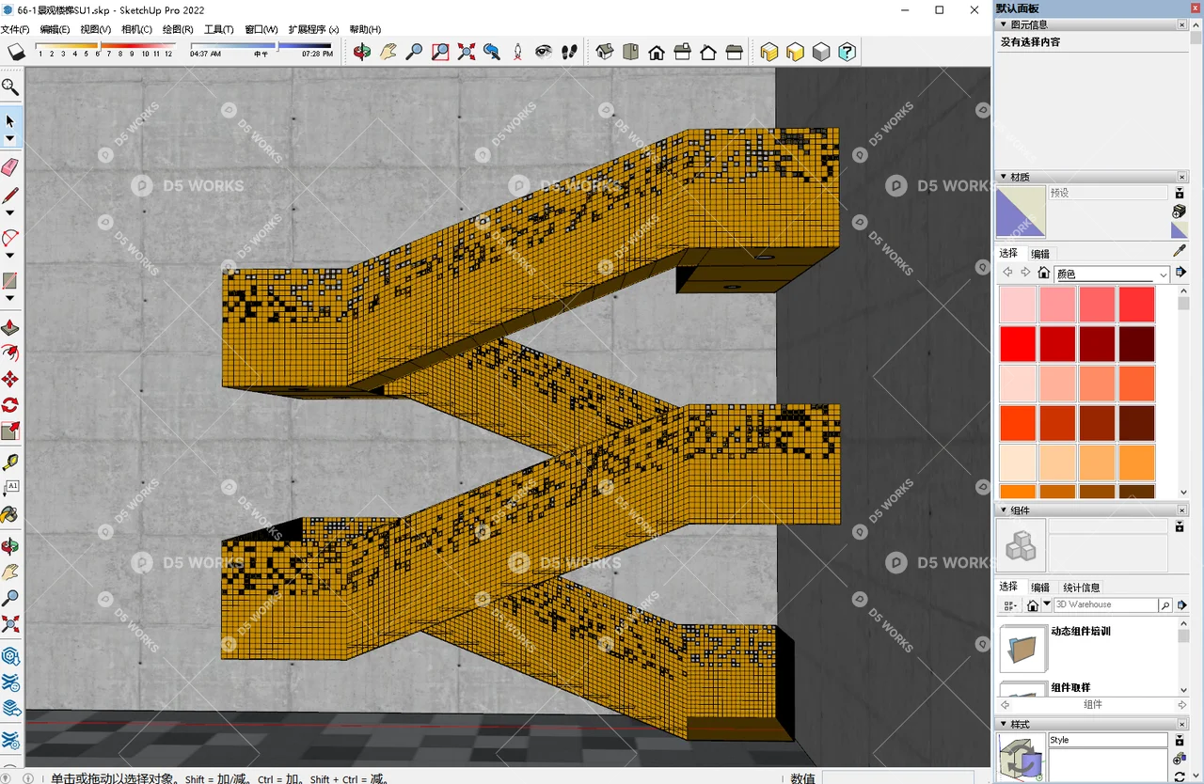
Task: Activate the Zoom Extents tool
Action: pyautogui.click(x=466, y=52)
